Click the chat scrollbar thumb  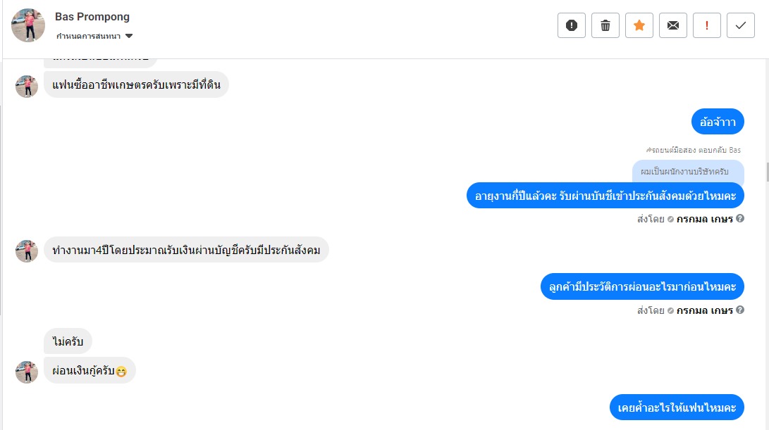766,171
